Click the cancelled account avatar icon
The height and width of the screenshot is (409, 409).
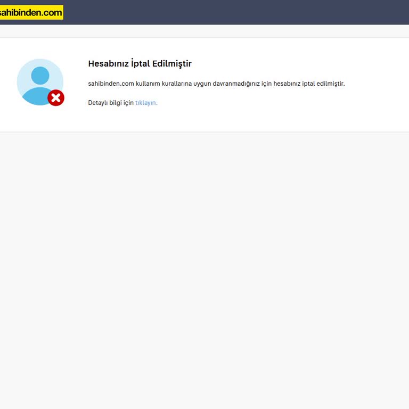tap(40, 83)
